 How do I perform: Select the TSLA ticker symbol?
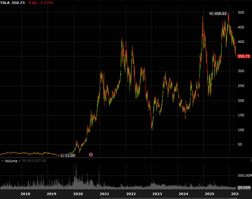click(5, 3)
